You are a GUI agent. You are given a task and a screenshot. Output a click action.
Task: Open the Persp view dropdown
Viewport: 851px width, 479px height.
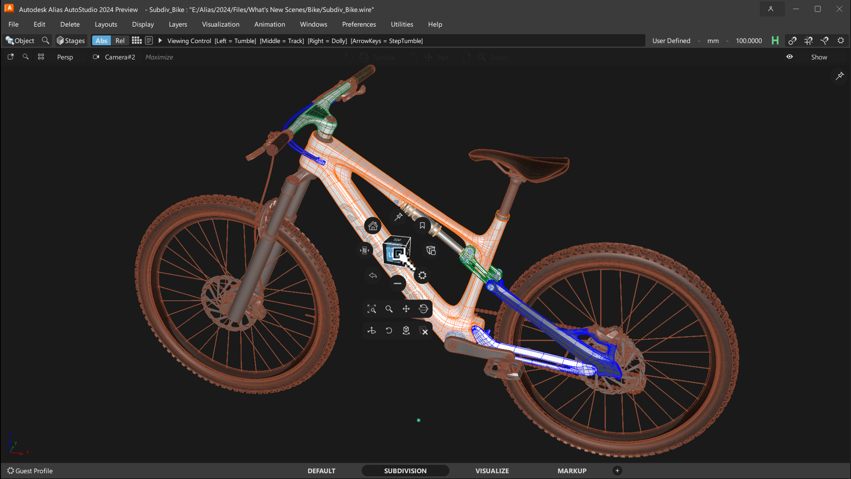point(65,57)
